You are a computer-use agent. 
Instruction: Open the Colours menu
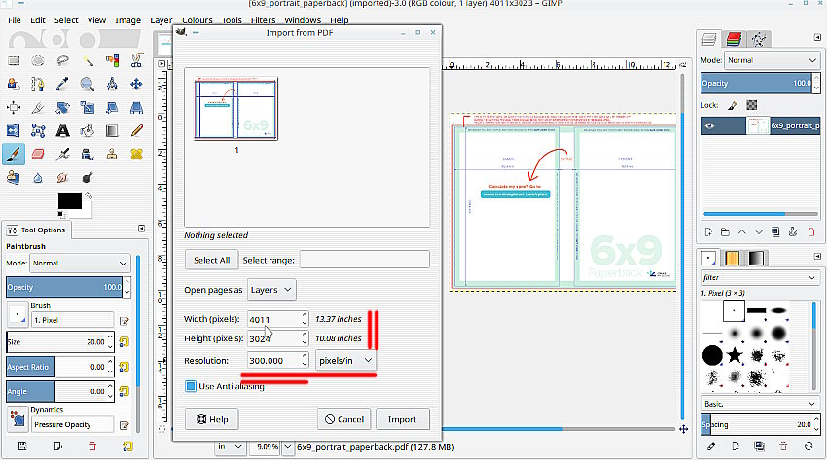[x=198, y=20]
